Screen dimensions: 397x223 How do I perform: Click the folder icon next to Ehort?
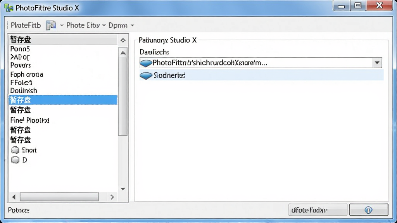tap(15, 150)
